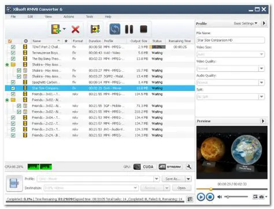Click the Play button in the preview
Screen dimensions: 274x209
(201, 197)
